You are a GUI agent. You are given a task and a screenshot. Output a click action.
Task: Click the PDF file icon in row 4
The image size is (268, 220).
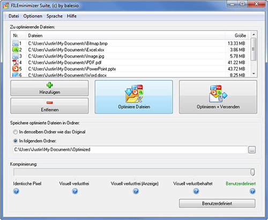click(16, 62)
